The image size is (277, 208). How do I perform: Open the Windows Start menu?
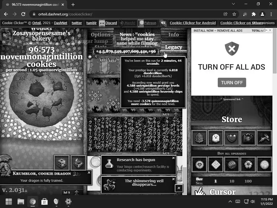point(9,201)
